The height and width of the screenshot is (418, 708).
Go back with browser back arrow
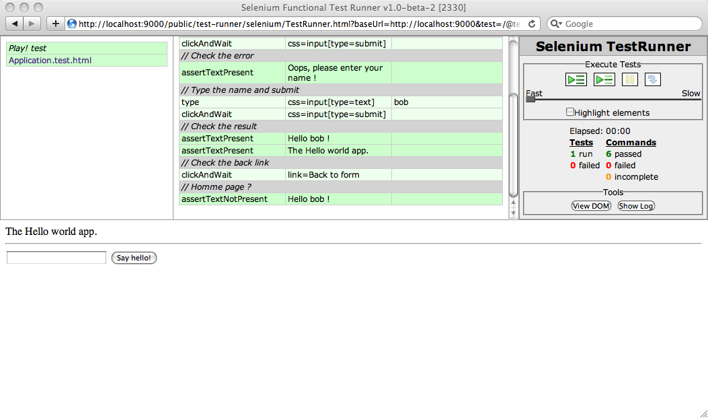(15, 24)
